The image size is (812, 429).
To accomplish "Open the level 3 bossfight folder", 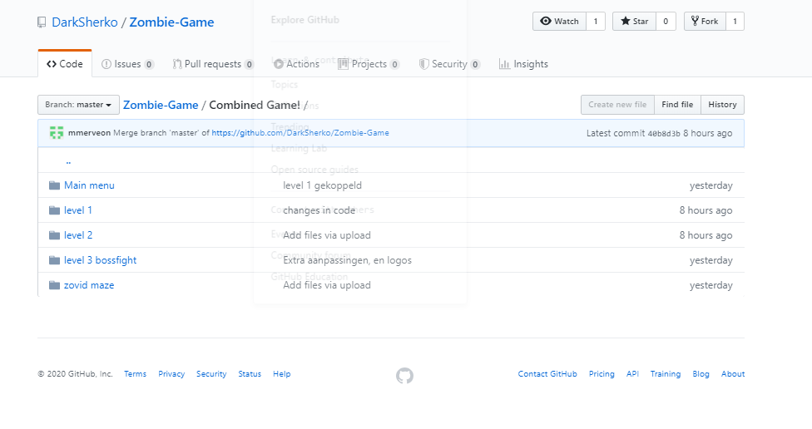I will [100, 260].
